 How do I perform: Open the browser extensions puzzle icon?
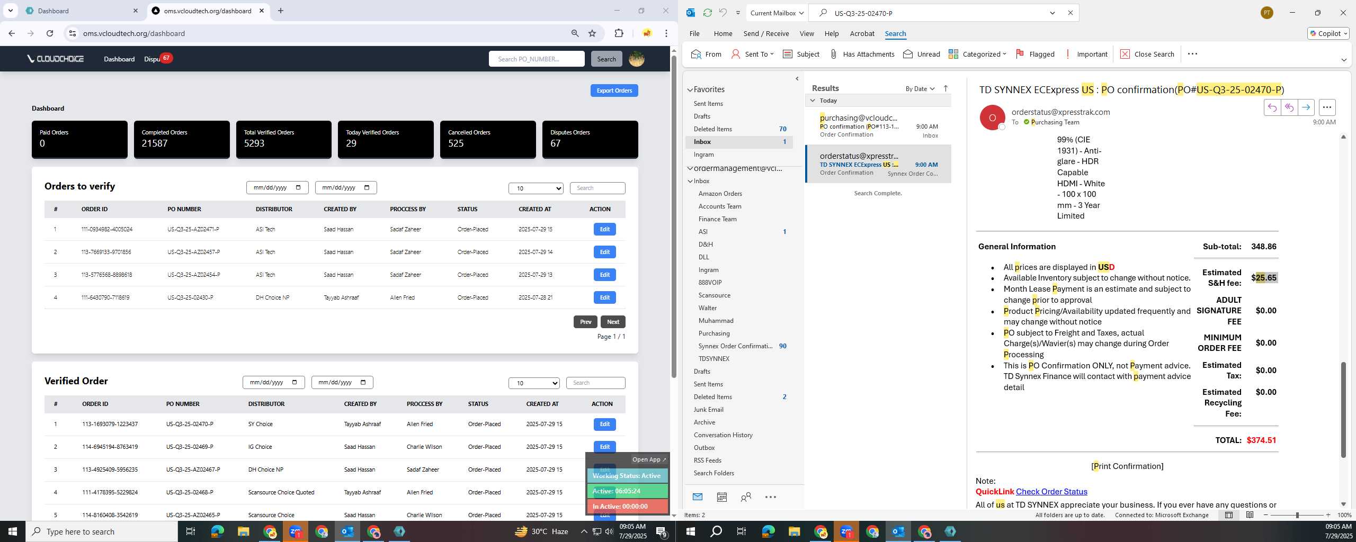[619, 33]
